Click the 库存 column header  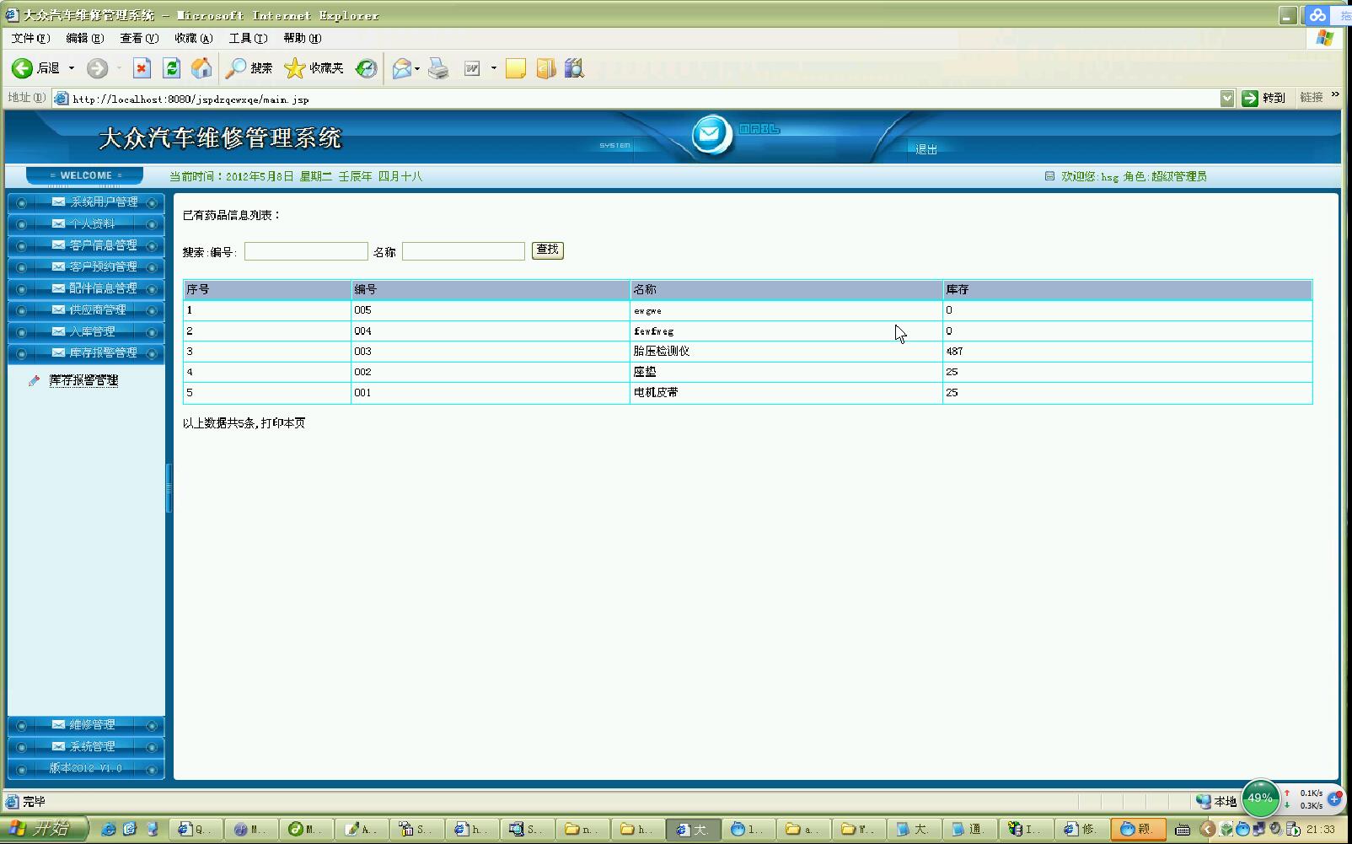tap(1128, 289)
